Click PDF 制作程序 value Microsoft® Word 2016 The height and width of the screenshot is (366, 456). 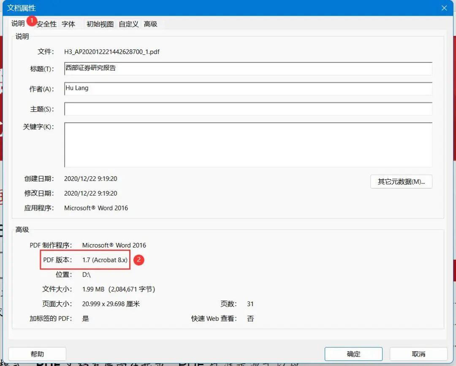coord(114,245)
